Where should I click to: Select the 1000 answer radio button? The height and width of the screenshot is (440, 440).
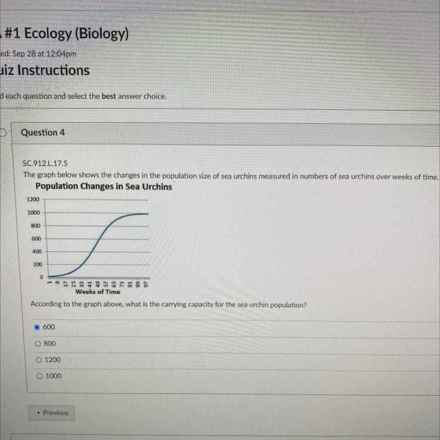point(38,376)
